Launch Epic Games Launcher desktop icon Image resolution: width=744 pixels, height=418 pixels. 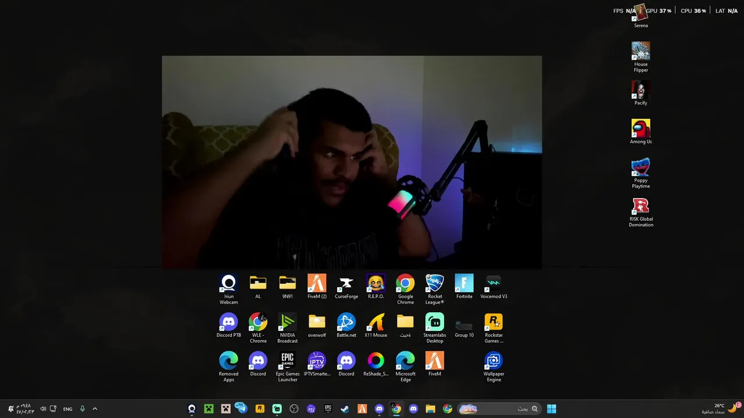(x=287, y=367)
